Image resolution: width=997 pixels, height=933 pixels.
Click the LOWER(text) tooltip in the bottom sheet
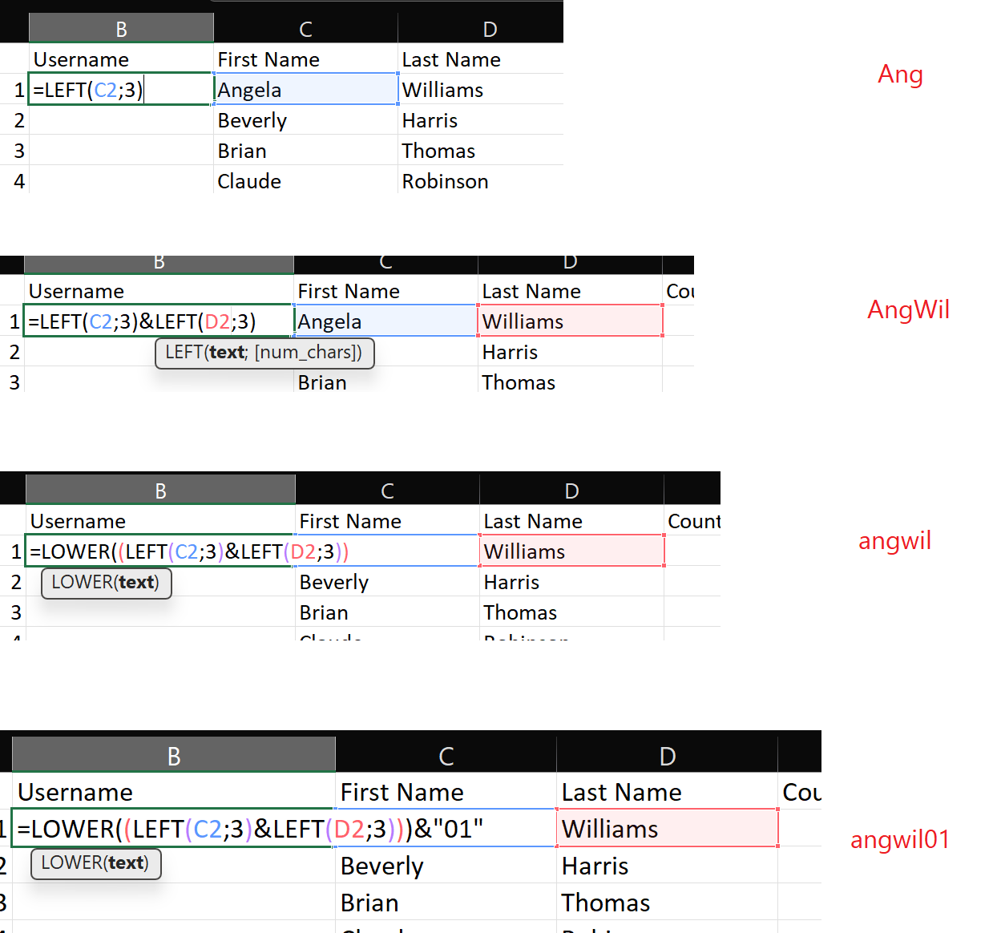click(x=95, y=862)
